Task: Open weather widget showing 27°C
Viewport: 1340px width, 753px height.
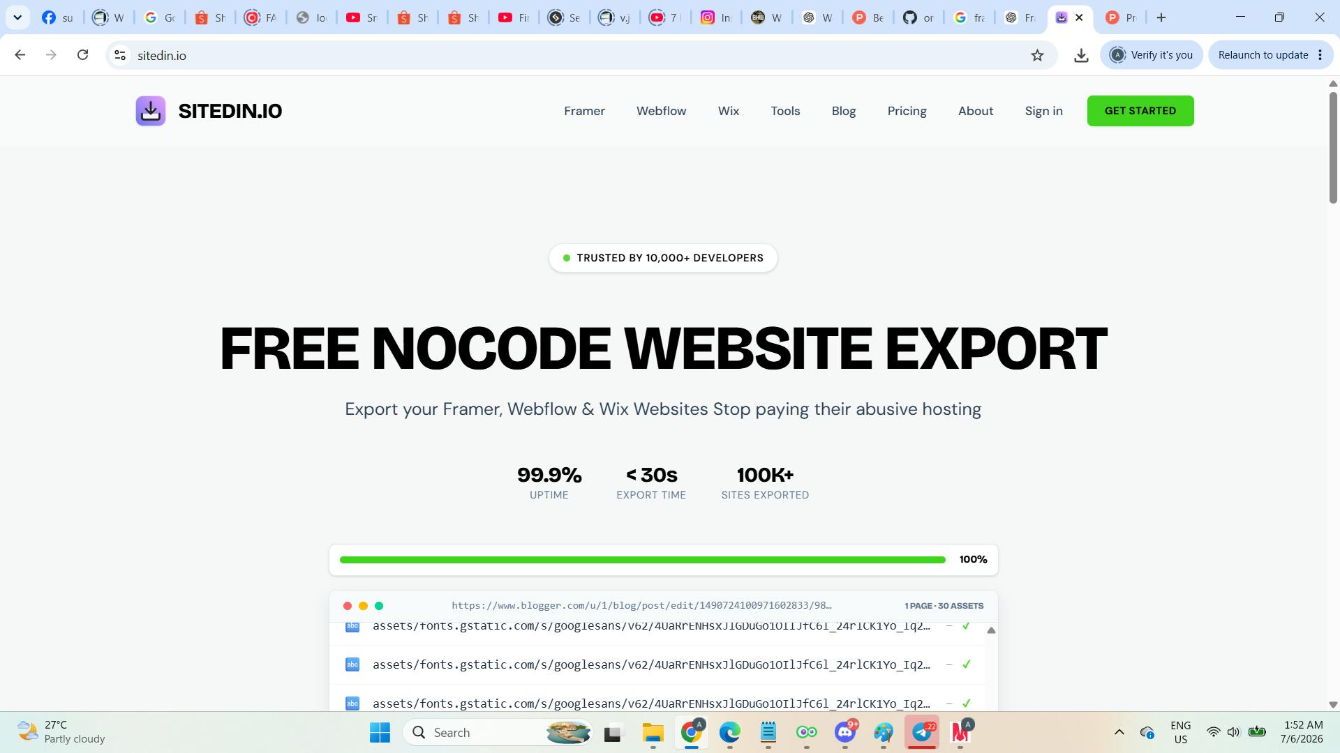Action: pyautogui.click(x=61, y=732)
